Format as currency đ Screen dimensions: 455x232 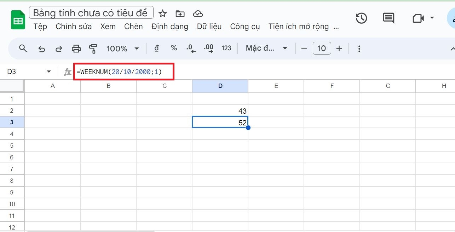(x=157, y=49)
